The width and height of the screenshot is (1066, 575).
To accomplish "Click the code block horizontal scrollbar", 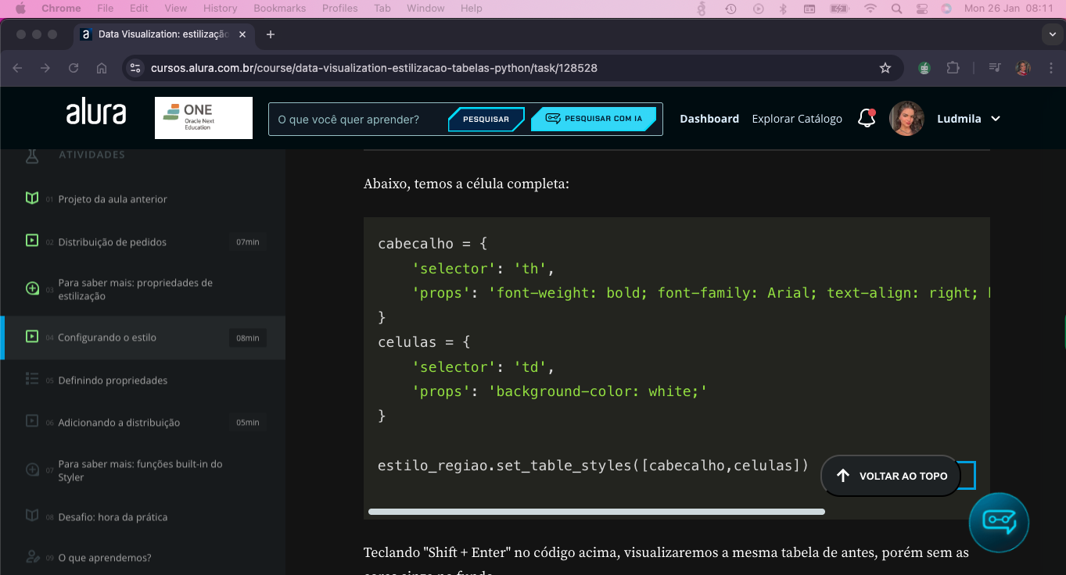I will pyautogui.click(x=596, y=512).
